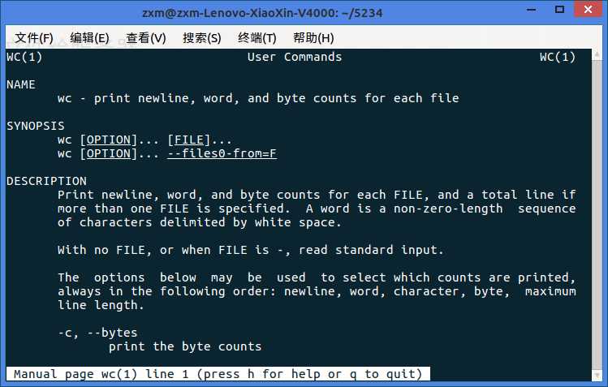Click the vertical scrollbar track

click(597, 215)
